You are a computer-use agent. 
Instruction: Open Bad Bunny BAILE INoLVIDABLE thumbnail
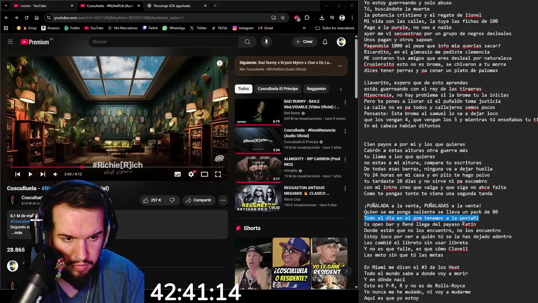click(258, 112)
